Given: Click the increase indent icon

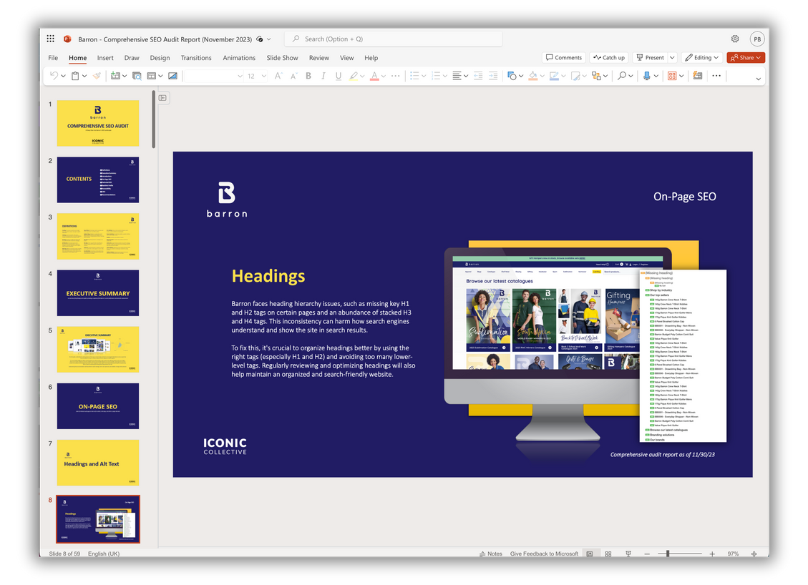Looking at the screenshot, I should [x=493, y=76].
